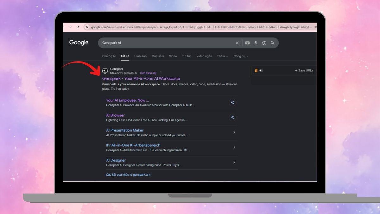Click the Save URLs button

coord(304,70)
